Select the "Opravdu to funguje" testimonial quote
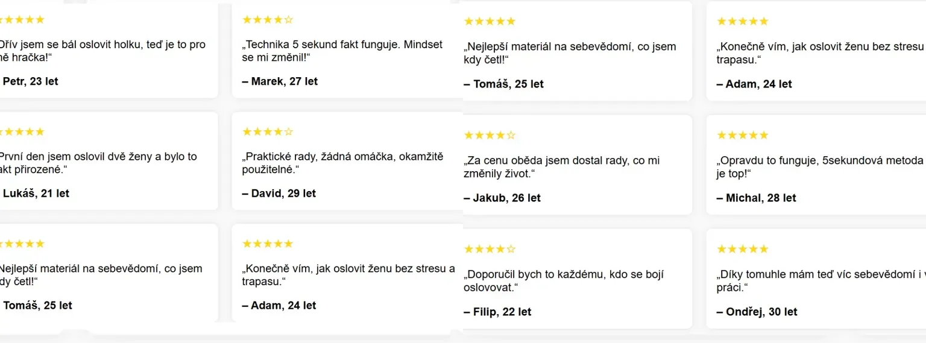This screenshot has width=926, height=343. [819, 167]
